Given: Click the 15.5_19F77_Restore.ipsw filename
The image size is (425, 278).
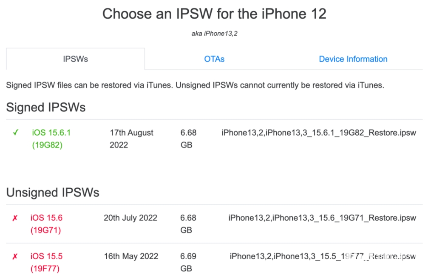Looking at the screenshot, I should (323, 256).
